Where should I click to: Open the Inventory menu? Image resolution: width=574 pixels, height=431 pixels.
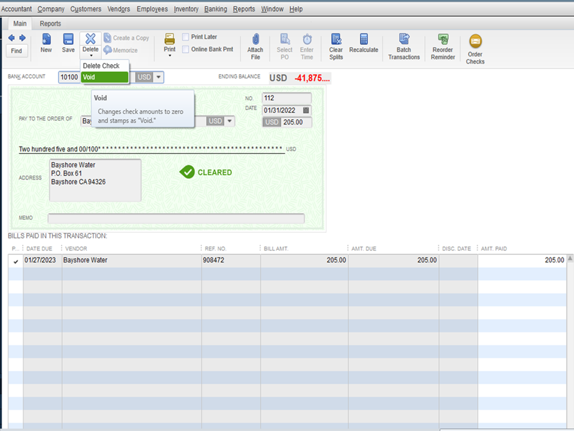tap(186, 9)
